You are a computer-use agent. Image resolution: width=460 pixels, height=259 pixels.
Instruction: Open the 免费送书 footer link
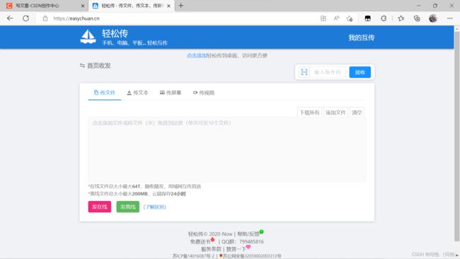click(200, 242)
